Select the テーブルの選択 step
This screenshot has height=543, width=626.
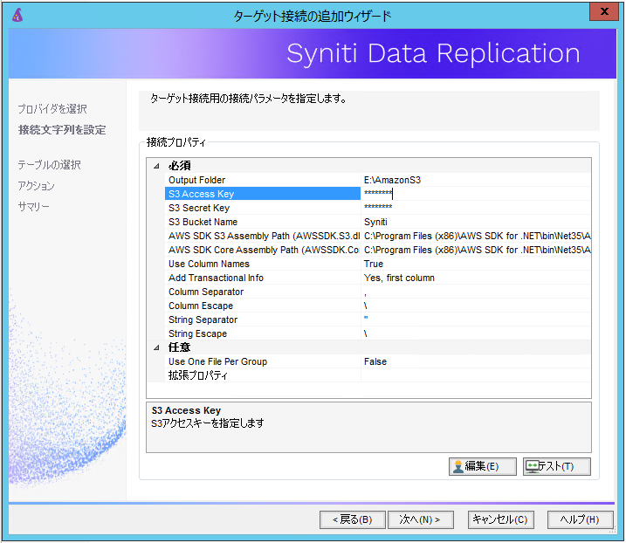click(x=50, y=164)
